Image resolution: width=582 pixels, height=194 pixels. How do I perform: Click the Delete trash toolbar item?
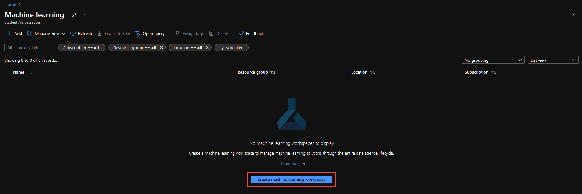[x=219, y=33]
